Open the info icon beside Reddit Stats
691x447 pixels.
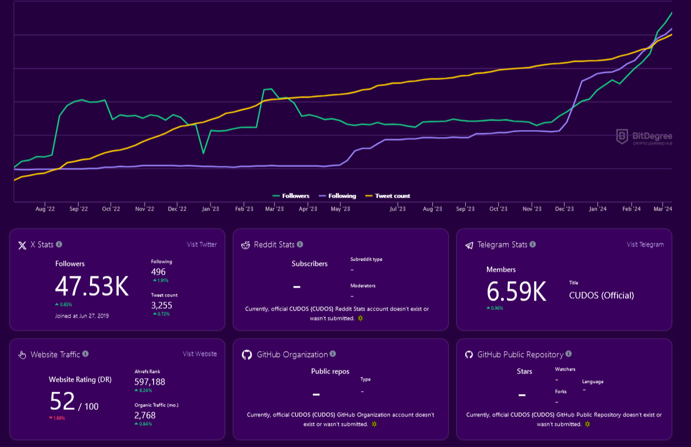300,244
